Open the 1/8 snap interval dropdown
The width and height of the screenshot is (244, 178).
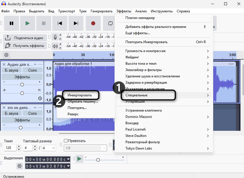[85, 148]
